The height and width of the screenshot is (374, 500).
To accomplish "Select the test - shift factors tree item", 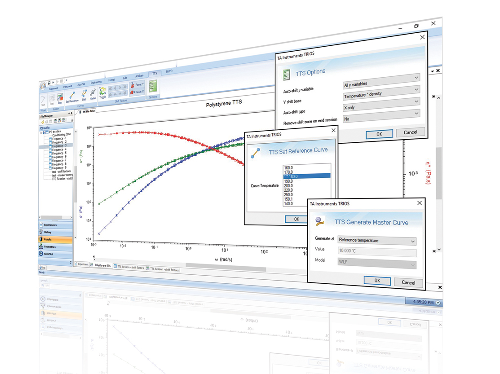I will pyautogui.click(x=61, y=172).
